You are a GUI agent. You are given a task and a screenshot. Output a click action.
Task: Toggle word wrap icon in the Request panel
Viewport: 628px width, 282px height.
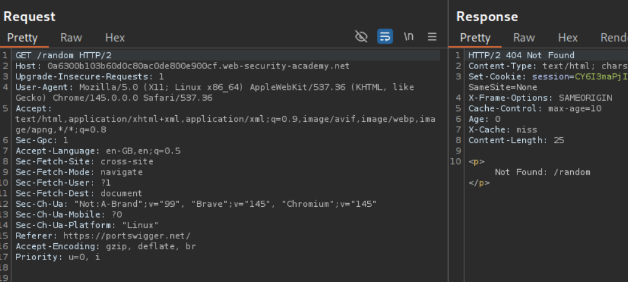click(384, 37)
